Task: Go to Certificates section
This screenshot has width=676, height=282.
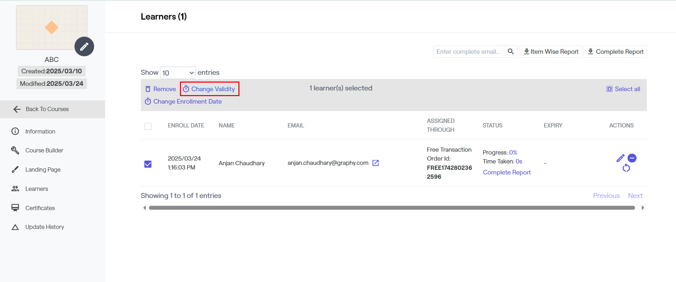Action: [40, 208]
